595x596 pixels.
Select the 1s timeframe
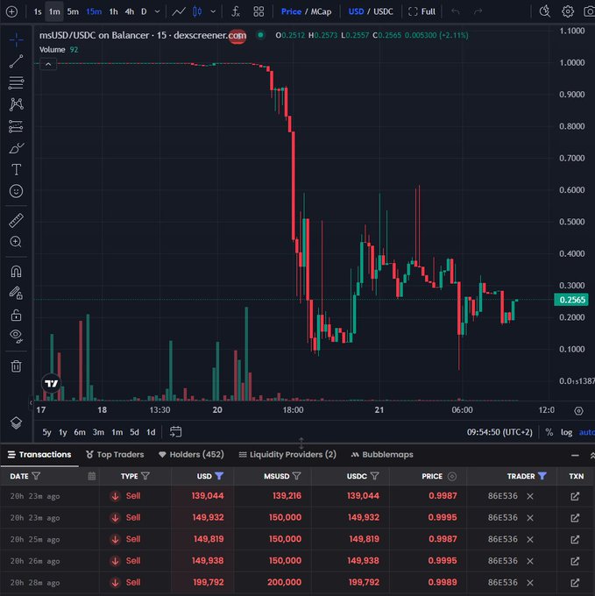[x=38, y=11]
